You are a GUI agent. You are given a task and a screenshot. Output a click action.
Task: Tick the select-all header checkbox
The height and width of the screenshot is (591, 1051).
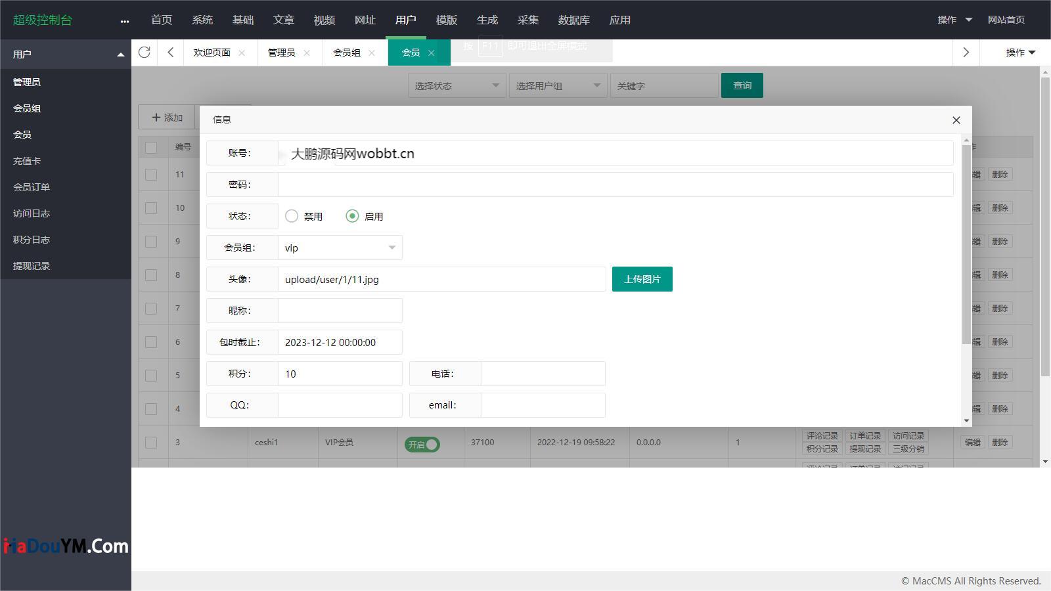[x=151, y=147]
